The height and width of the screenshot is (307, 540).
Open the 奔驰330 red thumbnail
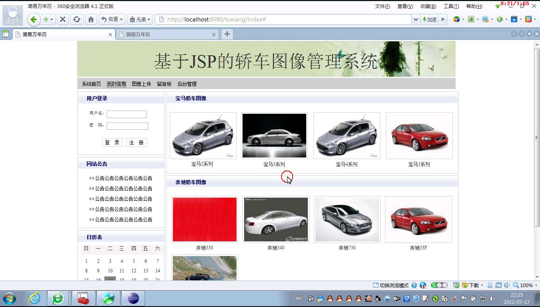[204, 220]
